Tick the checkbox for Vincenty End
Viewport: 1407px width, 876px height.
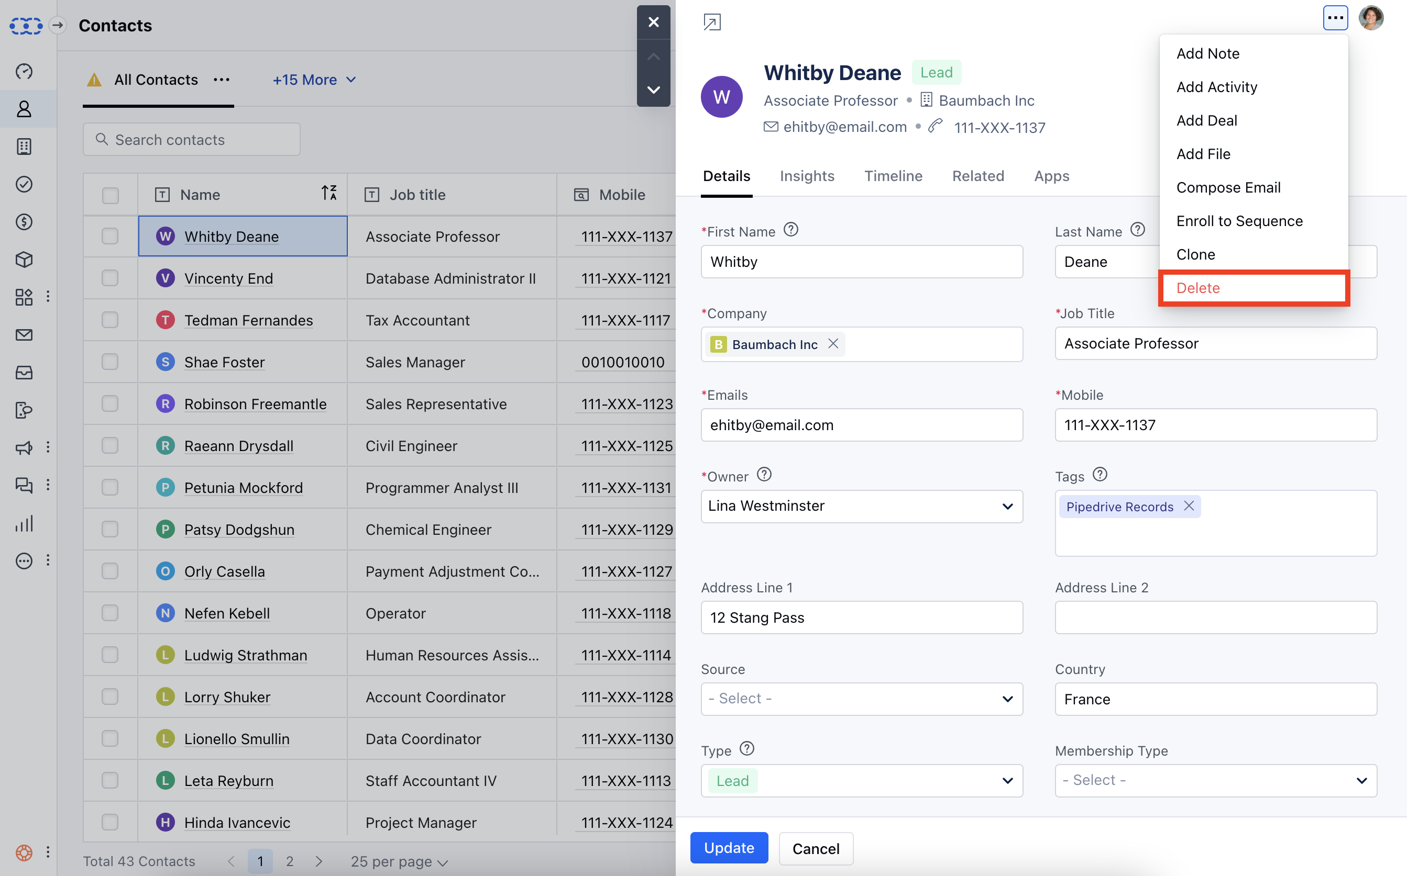pos(109,278)
